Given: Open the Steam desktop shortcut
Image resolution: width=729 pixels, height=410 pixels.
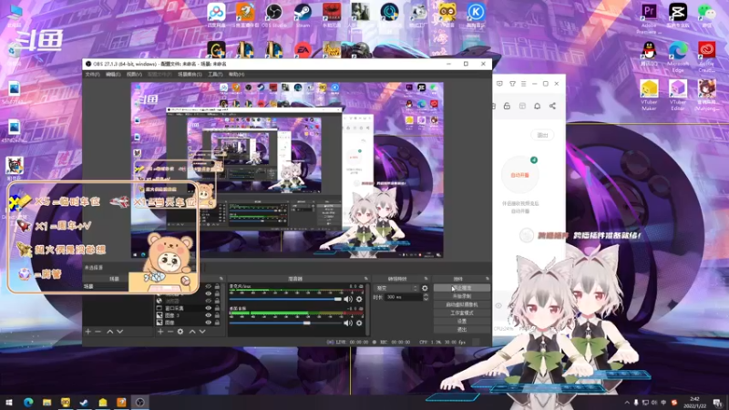Looking at the screenshot, I should coord(303,15).
